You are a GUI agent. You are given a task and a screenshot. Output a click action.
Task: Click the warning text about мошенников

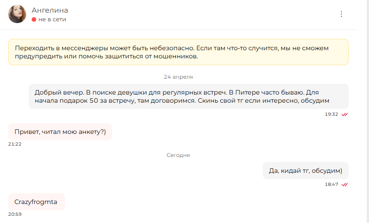[x=172, y=52]
